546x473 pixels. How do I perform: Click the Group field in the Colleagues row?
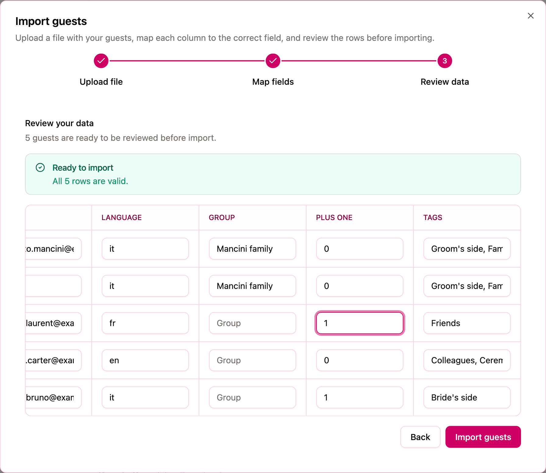pos(253,360)
